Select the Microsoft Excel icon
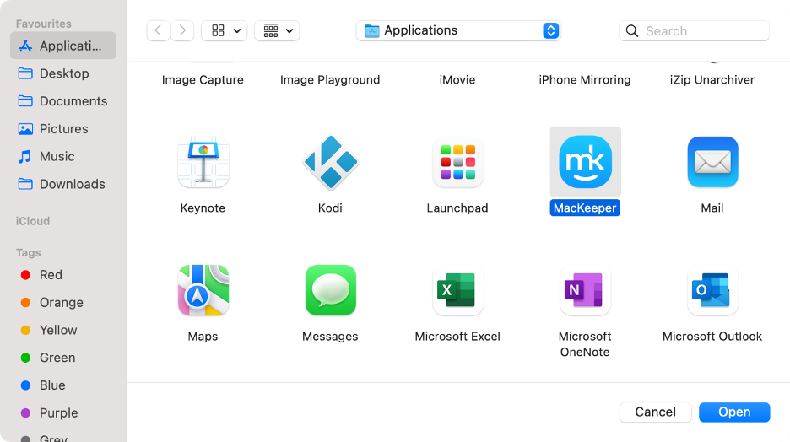This screenshot has width=790, height=442. [x=458, y=290]
